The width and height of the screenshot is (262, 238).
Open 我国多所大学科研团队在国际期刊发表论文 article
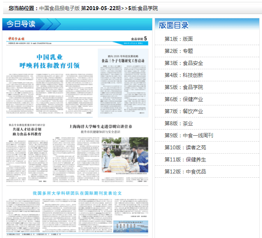click(77, 193)
